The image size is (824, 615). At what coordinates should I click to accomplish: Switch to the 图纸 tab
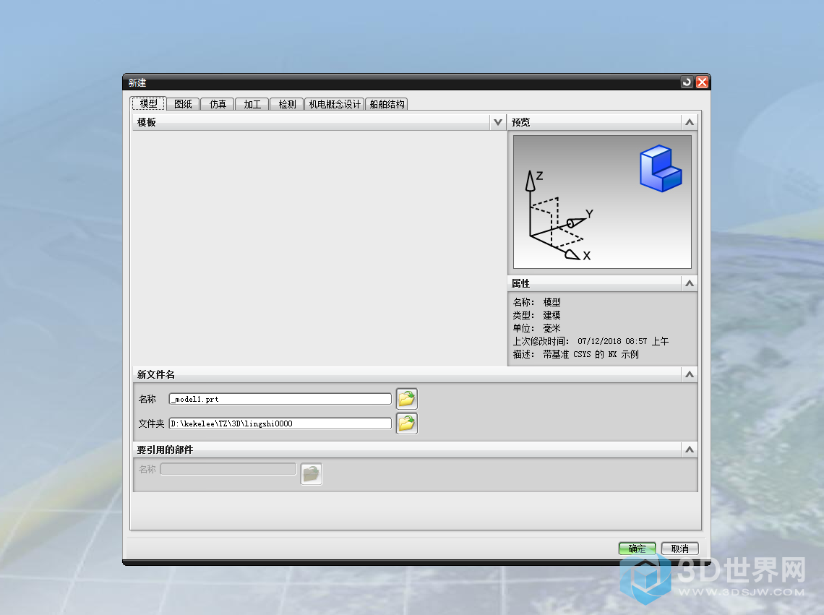point(183,104)
